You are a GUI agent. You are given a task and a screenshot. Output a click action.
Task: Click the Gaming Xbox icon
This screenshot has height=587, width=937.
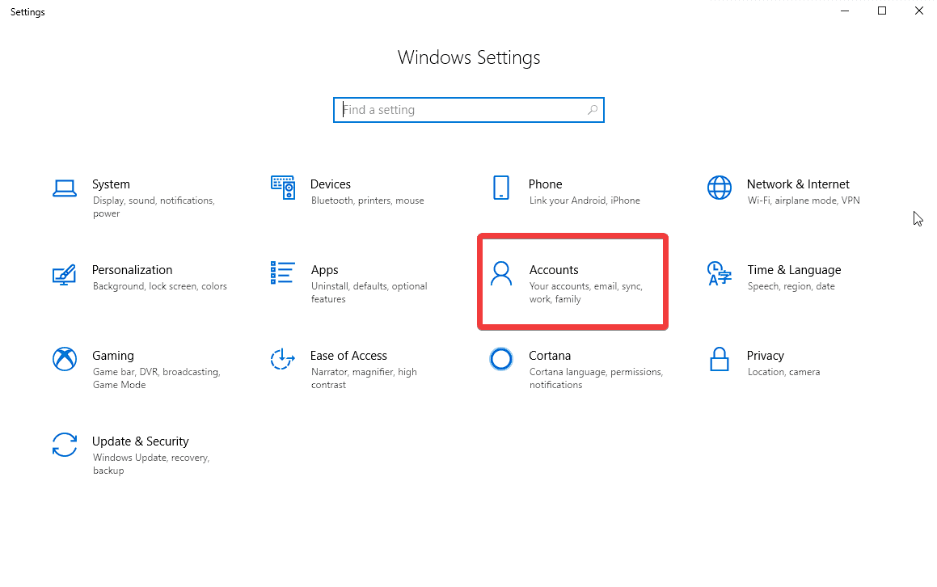64,359
